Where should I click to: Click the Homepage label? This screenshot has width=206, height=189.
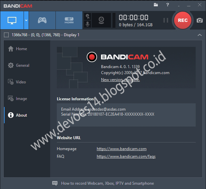click(x=66, y=149)
